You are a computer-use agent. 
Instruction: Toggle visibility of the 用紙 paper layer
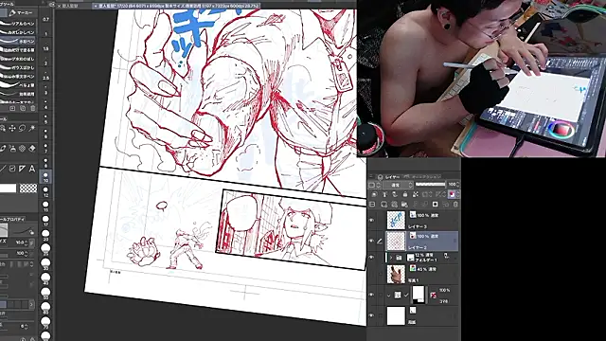(371, 315)
